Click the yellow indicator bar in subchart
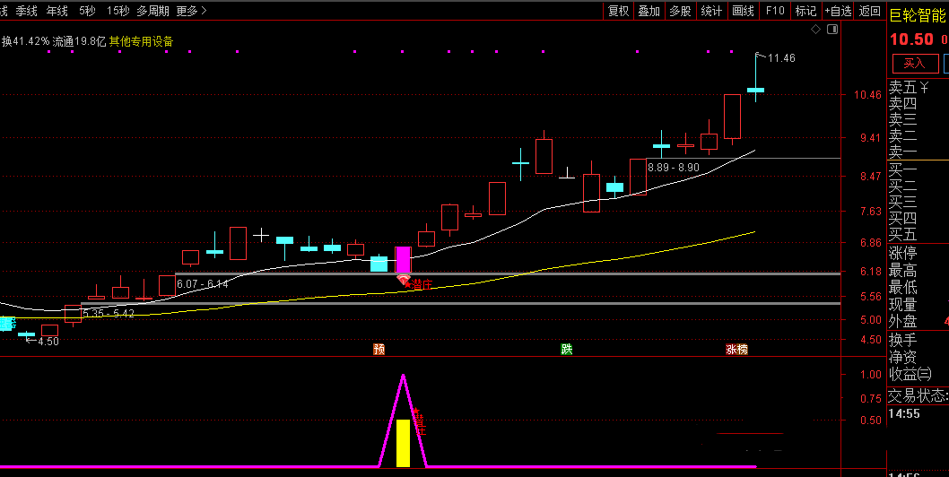Viewport: 949px width, 477px height. point(403,442)
